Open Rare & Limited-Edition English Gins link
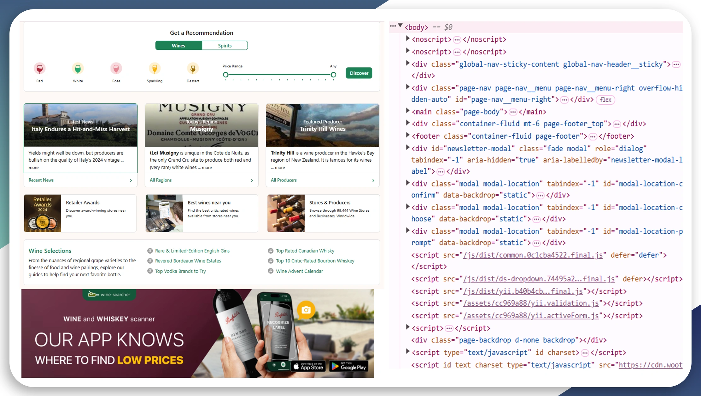The width and height of the screenshot is (701, 396). point(192,251)
